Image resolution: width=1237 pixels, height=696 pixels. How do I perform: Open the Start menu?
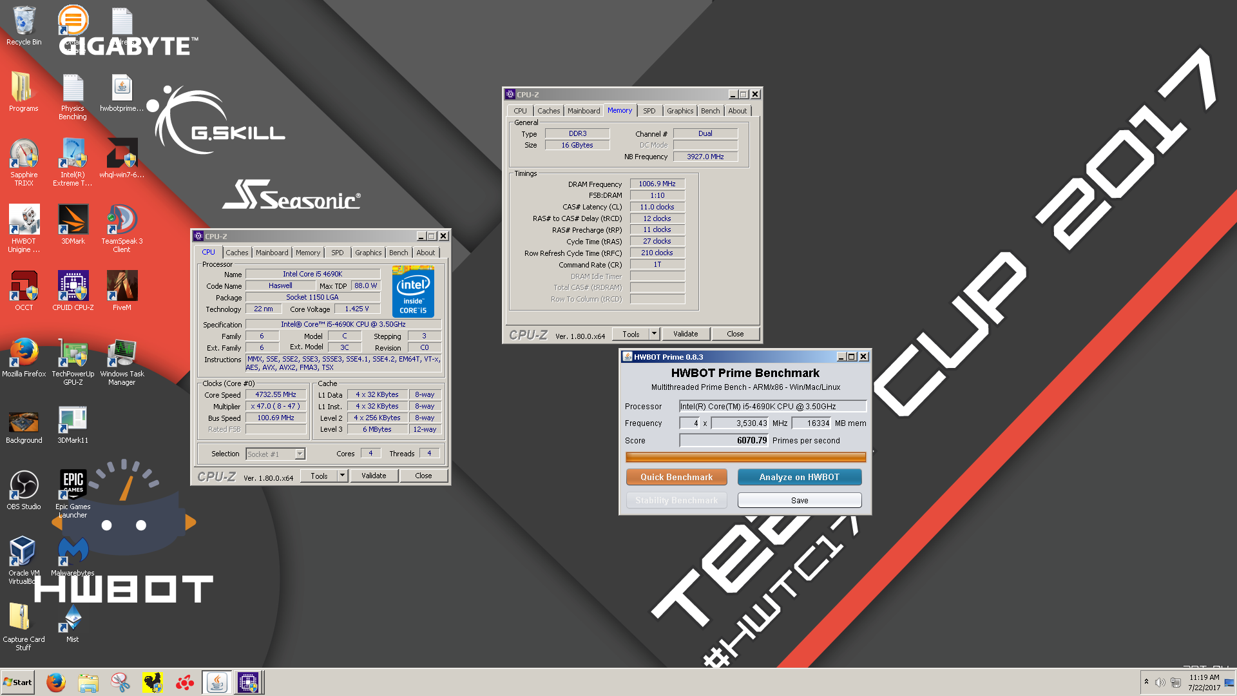click(17, 682)
